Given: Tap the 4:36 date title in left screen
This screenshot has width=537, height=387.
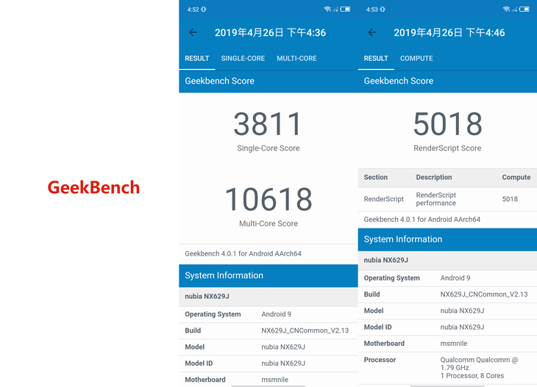Looking at the screenshot, I should pyautogui.click(x=270, y=32).
